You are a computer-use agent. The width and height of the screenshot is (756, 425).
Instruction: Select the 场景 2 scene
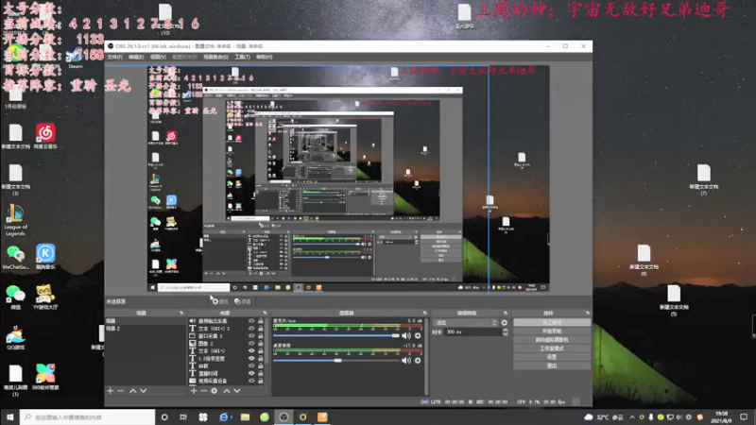coord(145,328)
